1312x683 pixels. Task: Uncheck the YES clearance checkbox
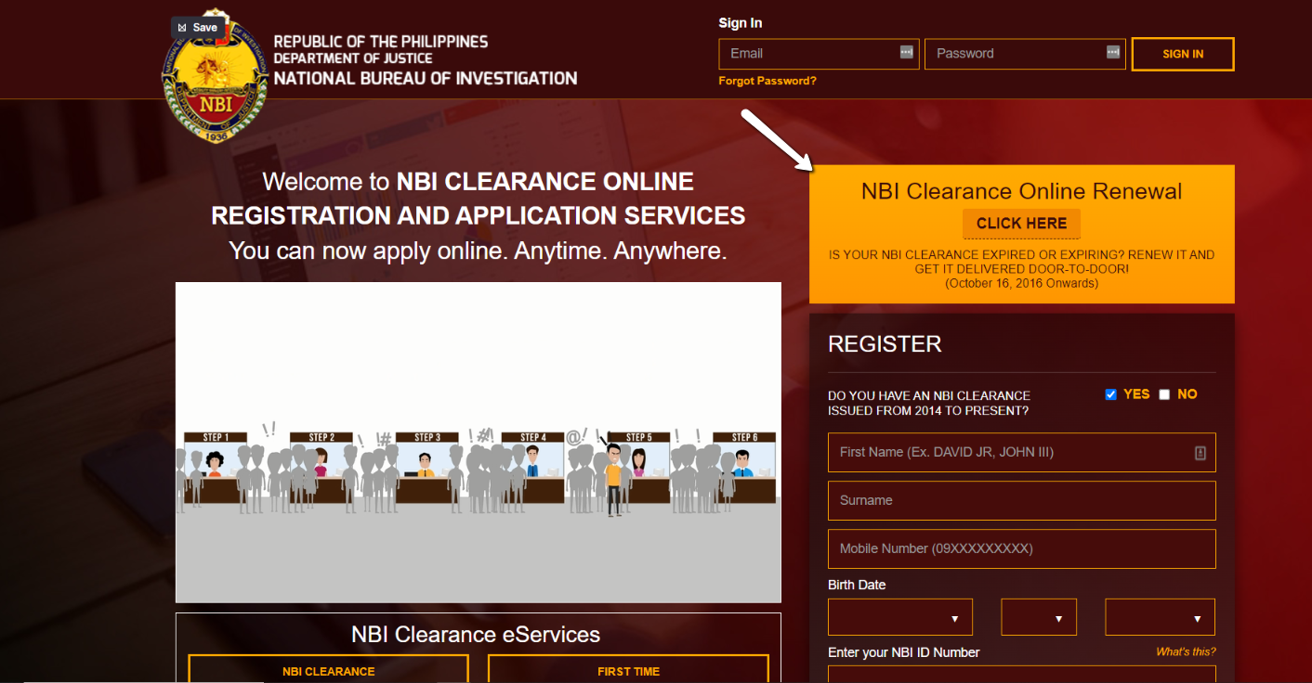(1110, 394)
